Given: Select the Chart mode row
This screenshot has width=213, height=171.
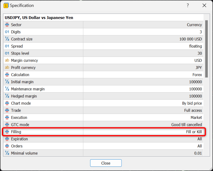Looking at the screenshot, I should 103,103.
